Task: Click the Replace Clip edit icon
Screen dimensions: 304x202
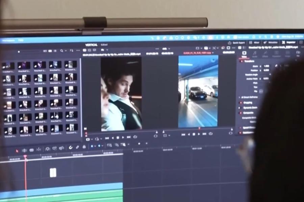Action: (61, 148)
